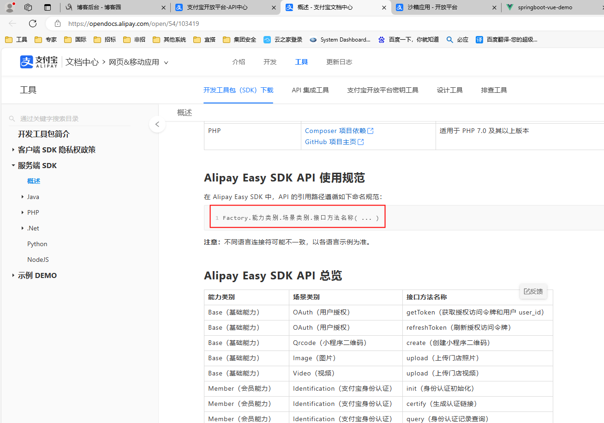Click the browser back arrow
The height and width of the screenshot is (423, 604).
click(12, 24)
